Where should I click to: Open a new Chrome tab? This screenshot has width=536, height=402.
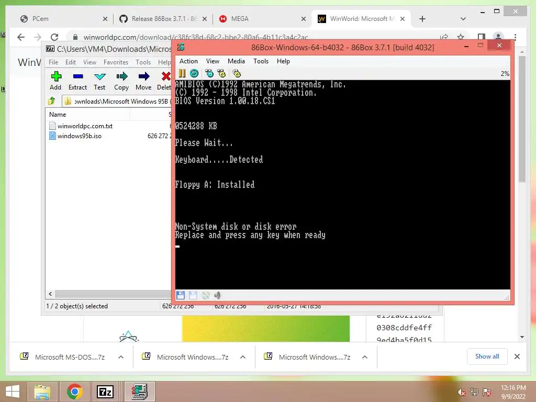pyautogui.click(x=422, y=19)
